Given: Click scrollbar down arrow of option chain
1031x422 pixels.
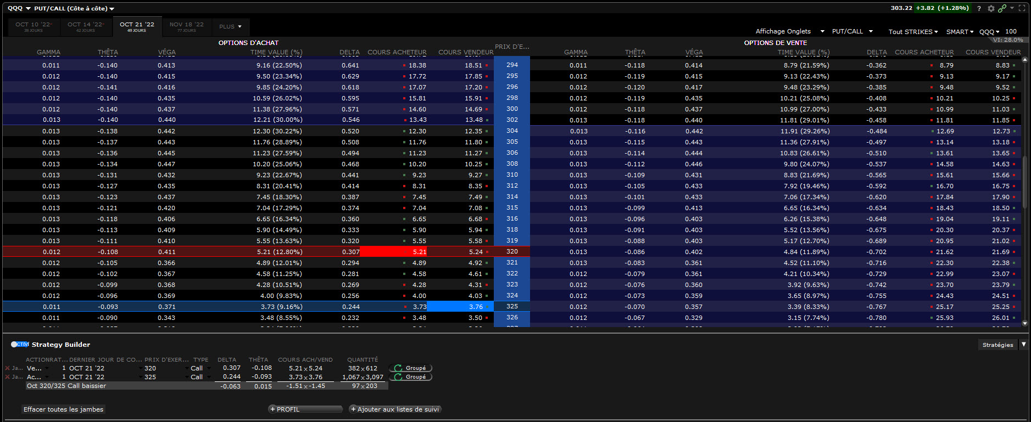Looking at the screenshot, I should (x=1025, y=324).
